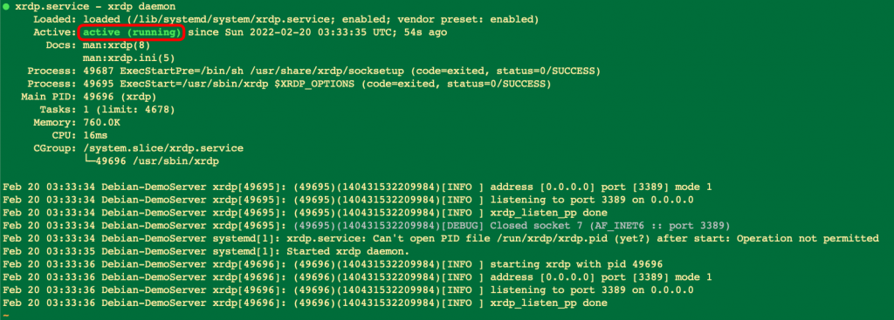Click the /system.slice/xrdp.service CGroup path
This screenshot has height=320, width=894.
pos(163,148)
